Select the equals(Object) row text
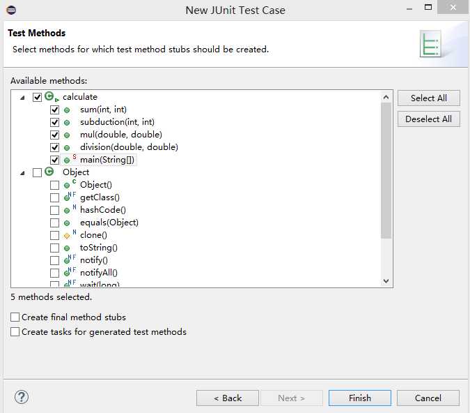This screenshot has width=470, height=413. tap(109, 223)
